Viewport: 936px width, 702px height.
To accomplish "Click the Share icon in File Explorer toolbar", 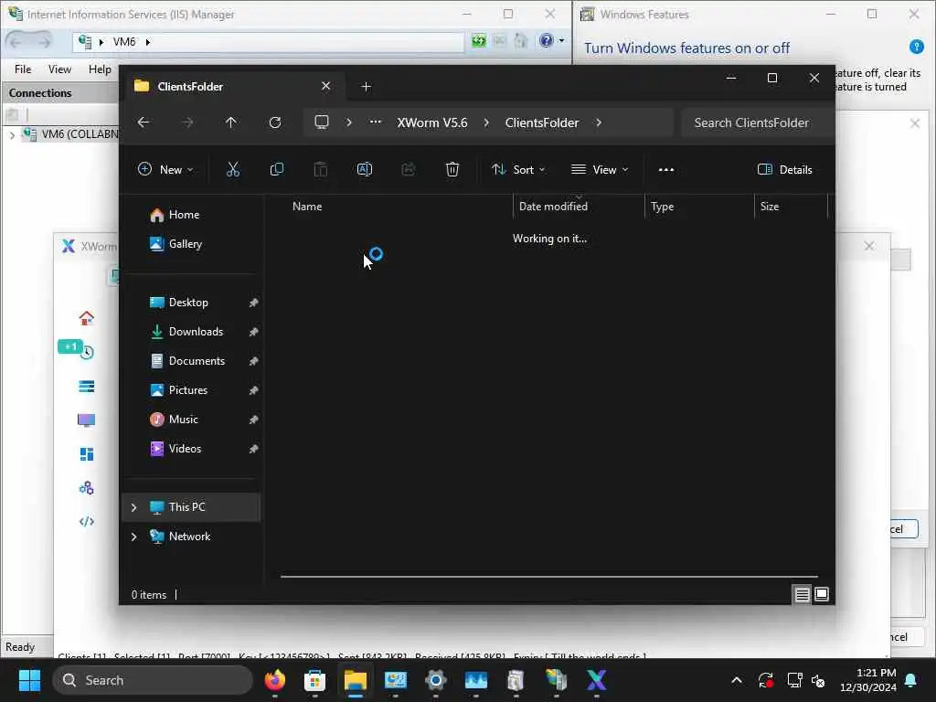I will pos(409,169).
